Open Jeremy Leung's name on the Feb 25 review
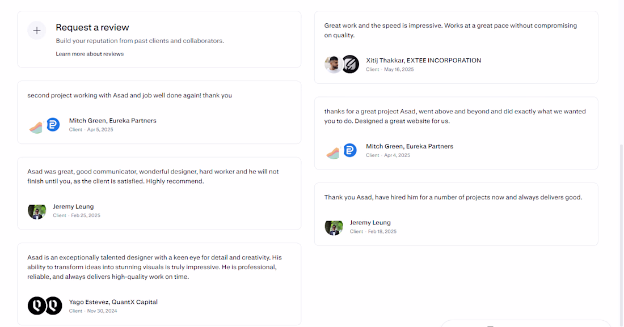The image size is (624, 327). click(73, 207)
